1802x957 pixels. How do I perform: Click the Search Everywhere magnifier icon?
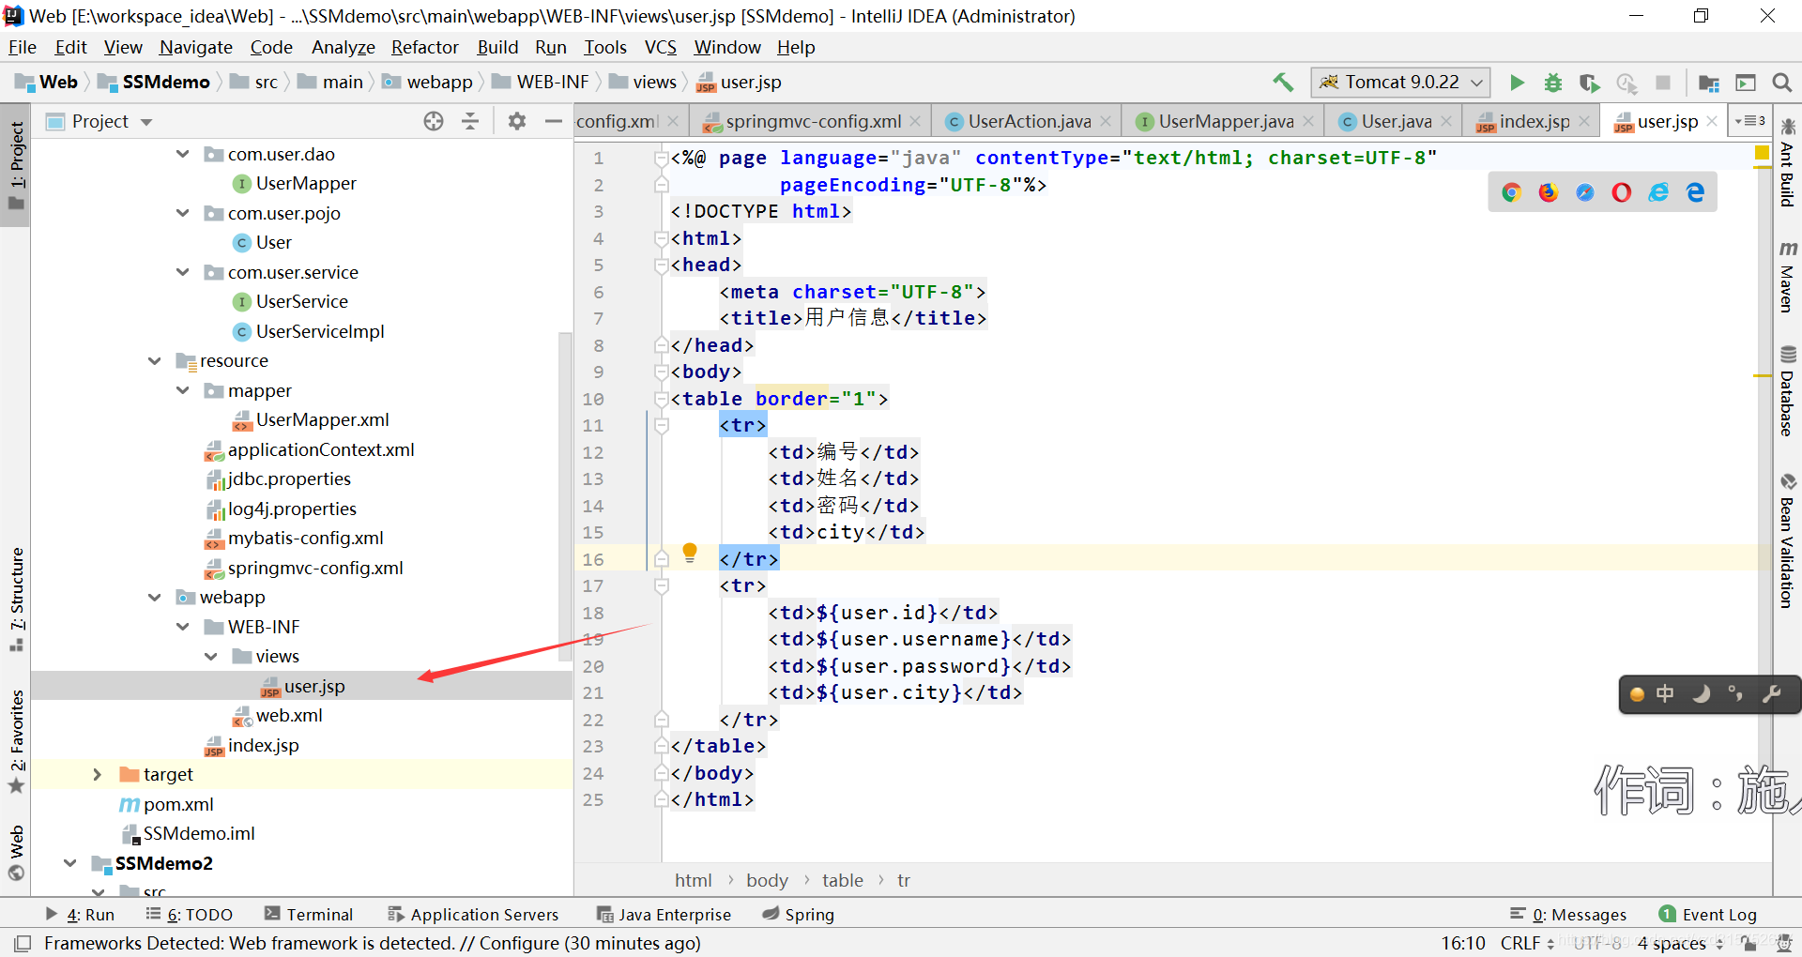pyautogui.click(x=1781, y=83)
